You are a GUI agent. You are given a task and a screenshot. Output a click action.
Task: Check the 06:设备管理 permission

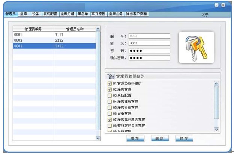click(110, 113)
